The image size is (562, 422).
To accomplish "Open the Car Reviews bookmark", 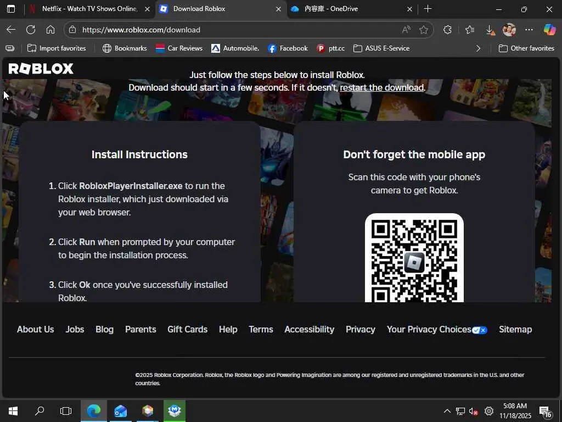I will (x=179, y=48).
